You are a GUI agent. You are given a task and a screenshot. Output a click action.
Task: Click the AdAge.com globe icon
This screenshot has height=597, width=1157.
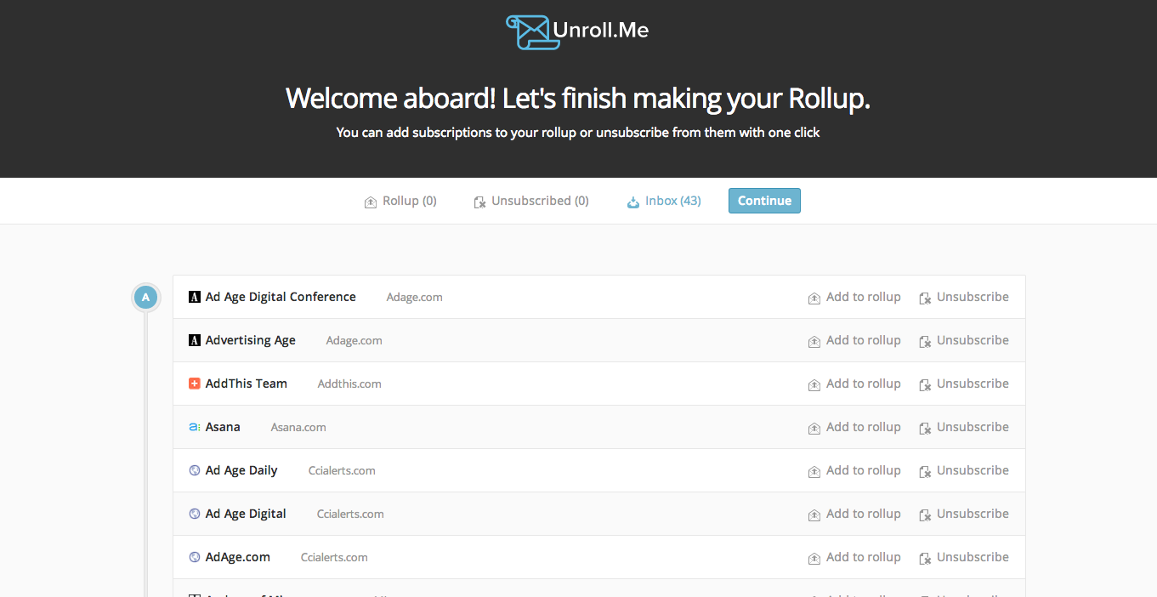point(194,557)
